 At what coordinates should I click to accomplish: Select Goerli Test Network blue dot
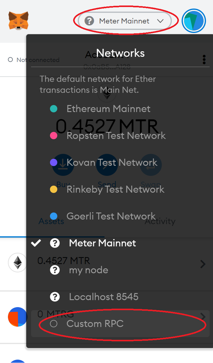54,216
